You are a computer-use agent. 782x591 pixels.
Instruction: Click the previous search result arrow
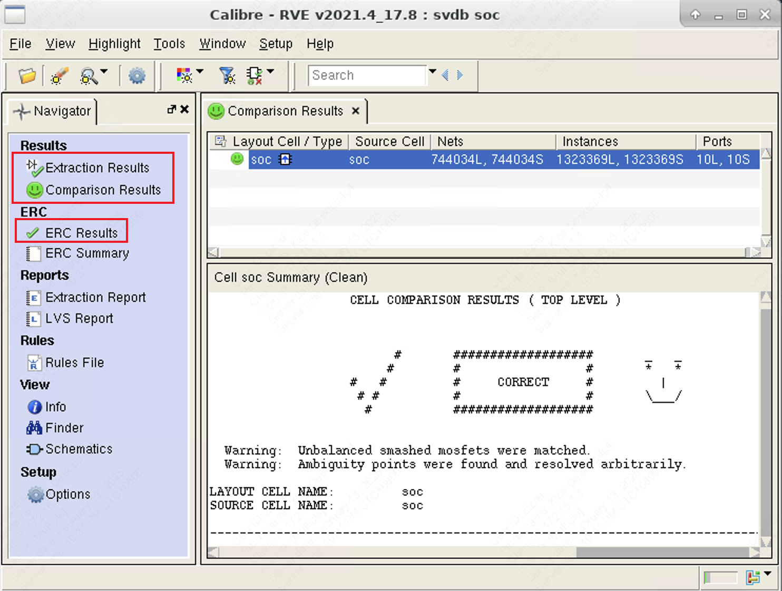[445, 75]
